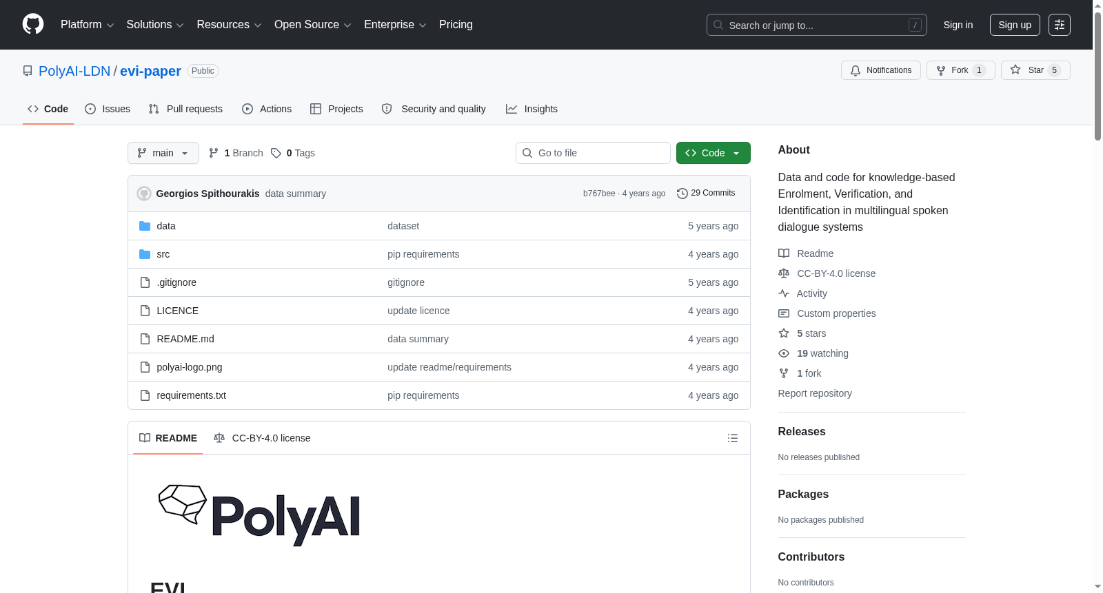Click the 'update readme/requirements' commit message
1103x593 pixels.
(x=449, y=367)
